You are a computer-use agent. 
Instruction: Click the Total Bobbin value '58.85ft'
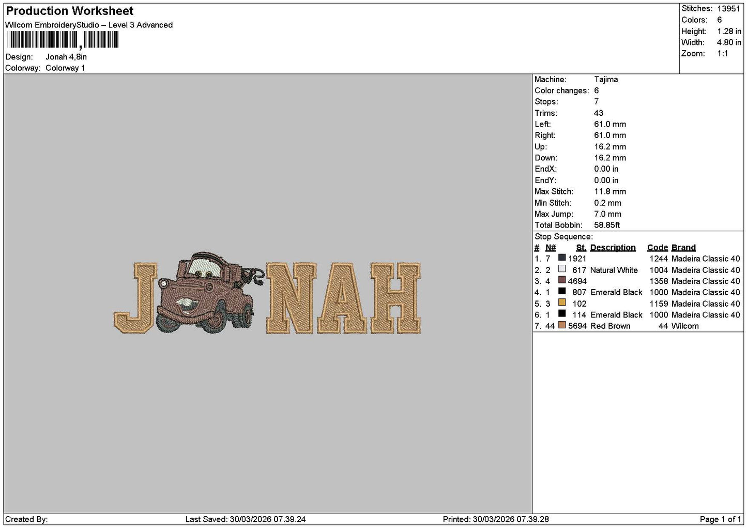607,225
